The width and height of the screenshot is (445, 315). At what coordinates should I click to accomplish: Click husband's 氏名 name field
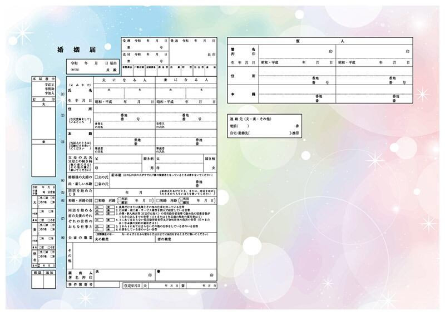[124, 92]
